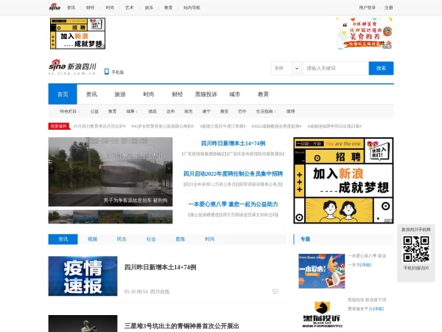
Task: Click the 新浪四川 logo
Action: point(72,67)
